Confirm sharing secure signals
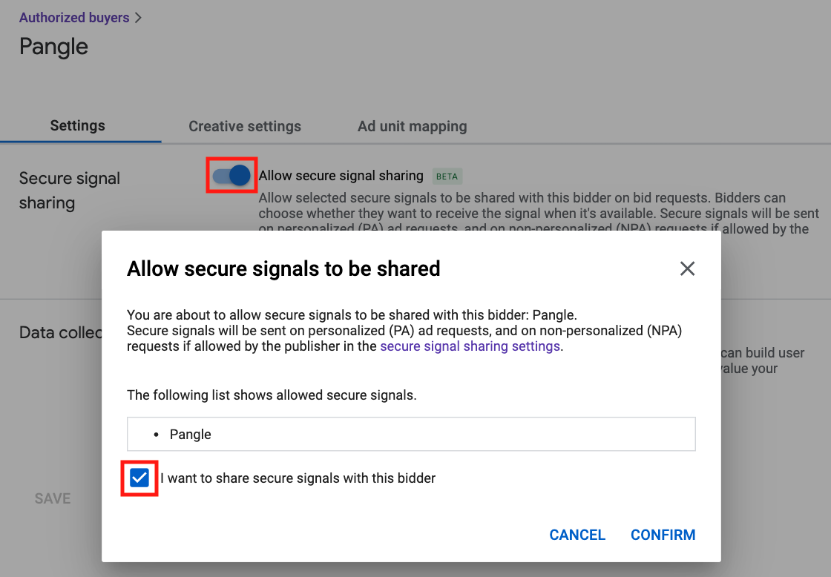The image size is (831, 577). click(663, 535)
